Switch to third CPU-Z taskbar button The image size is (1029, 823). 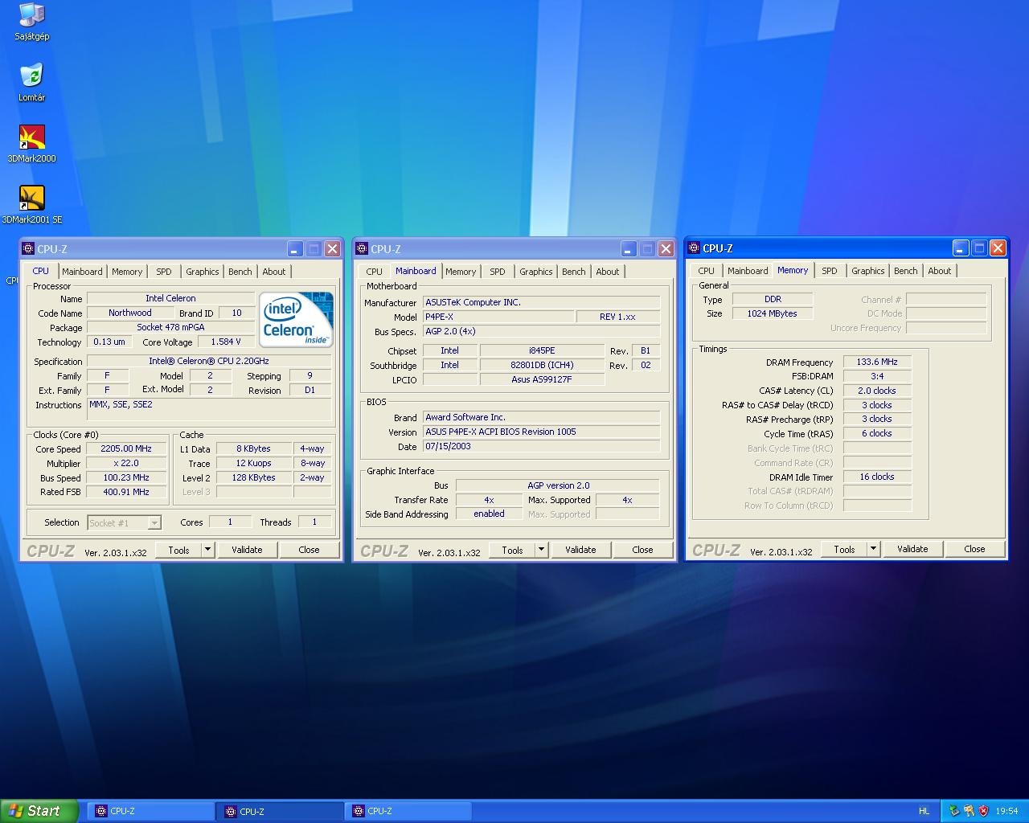click(x=408, y=812)
